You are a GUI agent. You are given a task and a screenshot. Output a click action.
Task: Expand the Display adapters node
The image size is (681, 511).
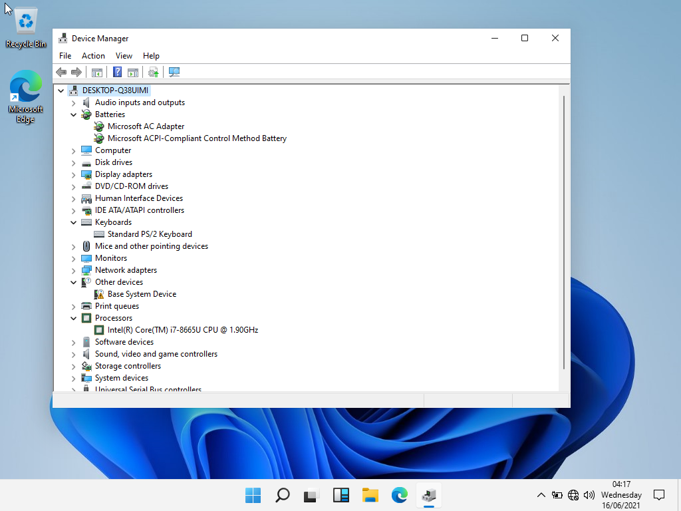(73, 175)
